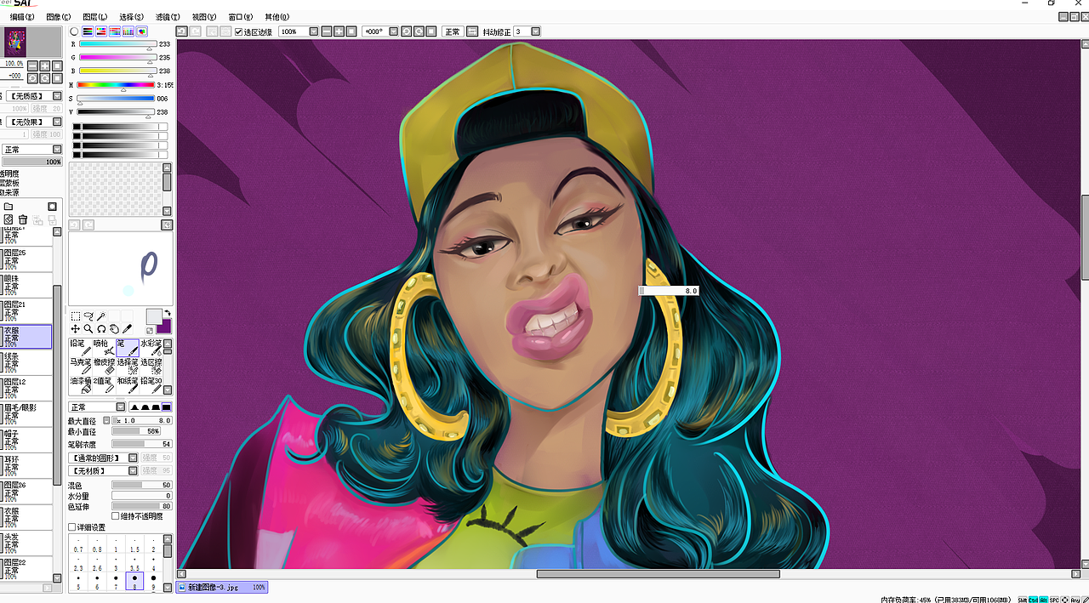Image resolution: width=1089 pixels, height=603 pixels.
Task: Open the 无效果 effect dropdown
Action: click(57, 122)
